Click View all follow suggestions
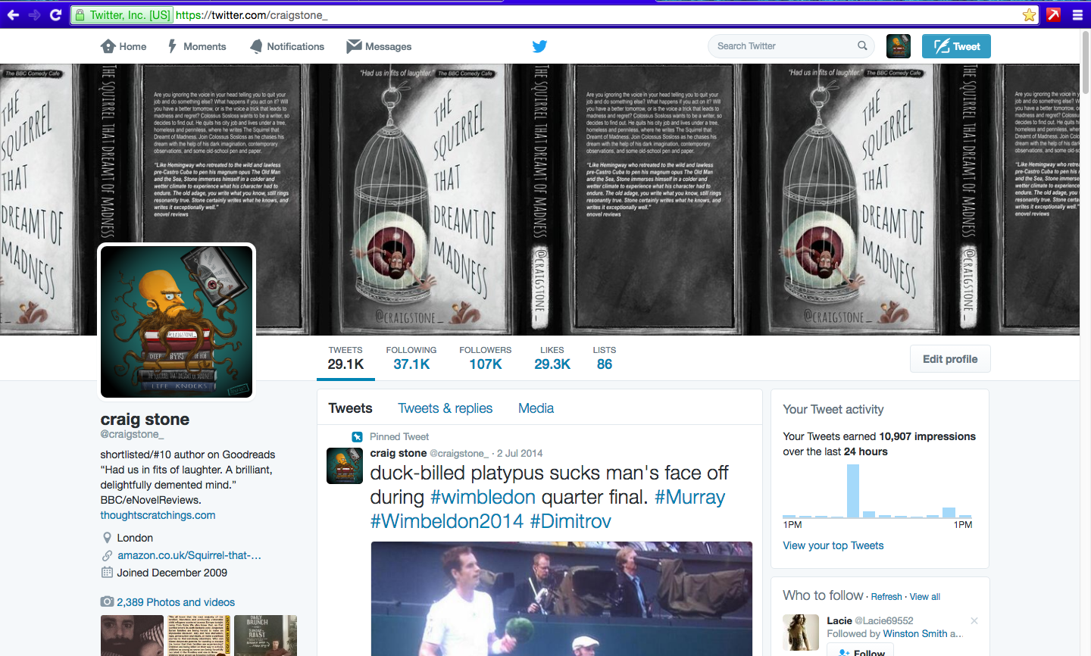The image size is (1091, 656). (x=925, y=597)
